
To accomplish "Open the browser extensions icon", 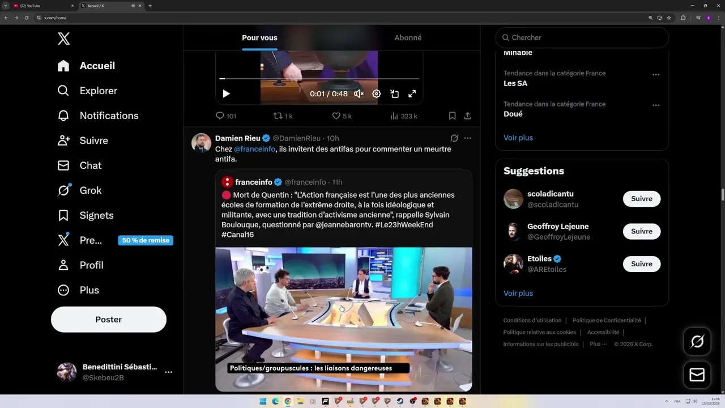I will point(683,18).
